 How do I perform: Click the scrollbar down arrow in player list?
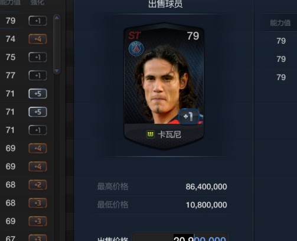click(x=57, y=71)
